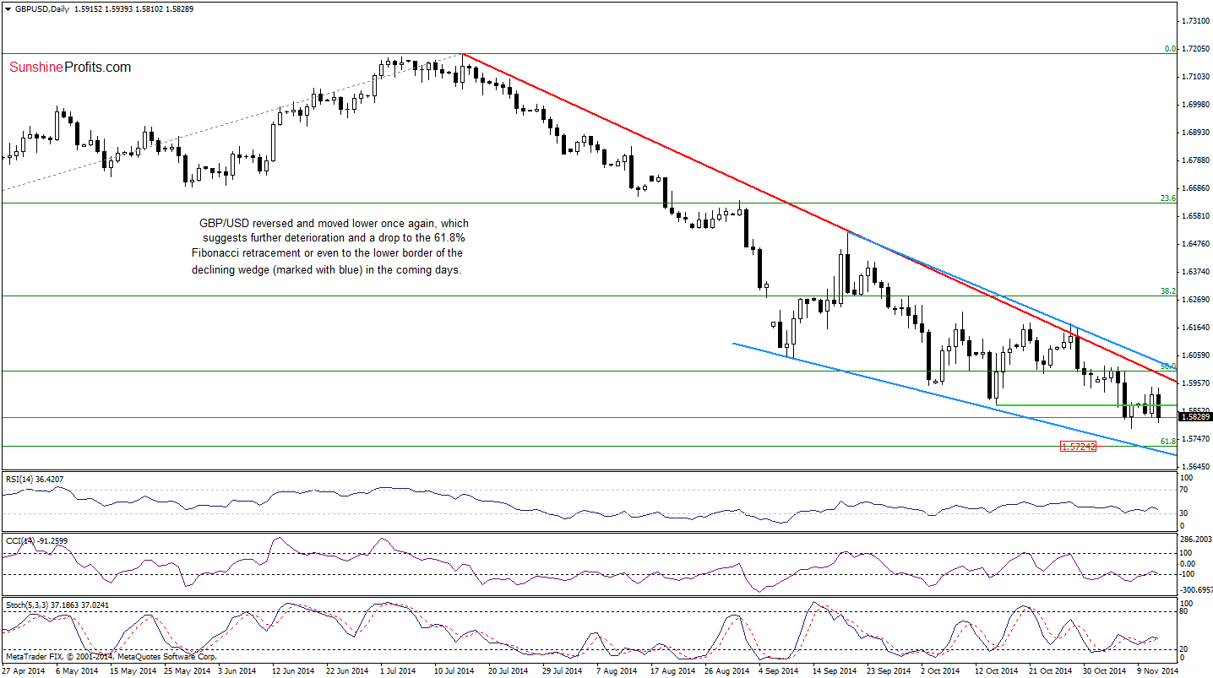Click the 20 Jul 2014 date label
This screenshot has width=1213, height=678.
pos(509,670)
